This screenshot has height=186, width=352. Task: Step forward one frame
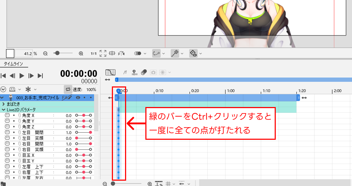coord(31,76)
